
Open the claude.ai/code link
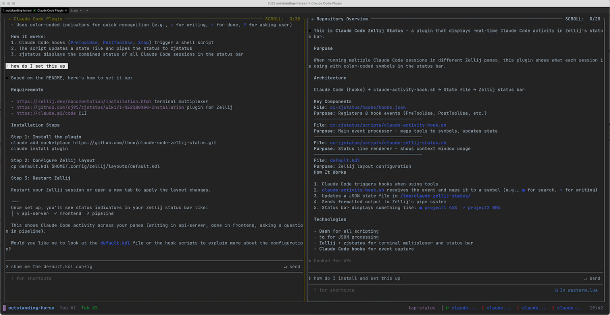(46, 113)
